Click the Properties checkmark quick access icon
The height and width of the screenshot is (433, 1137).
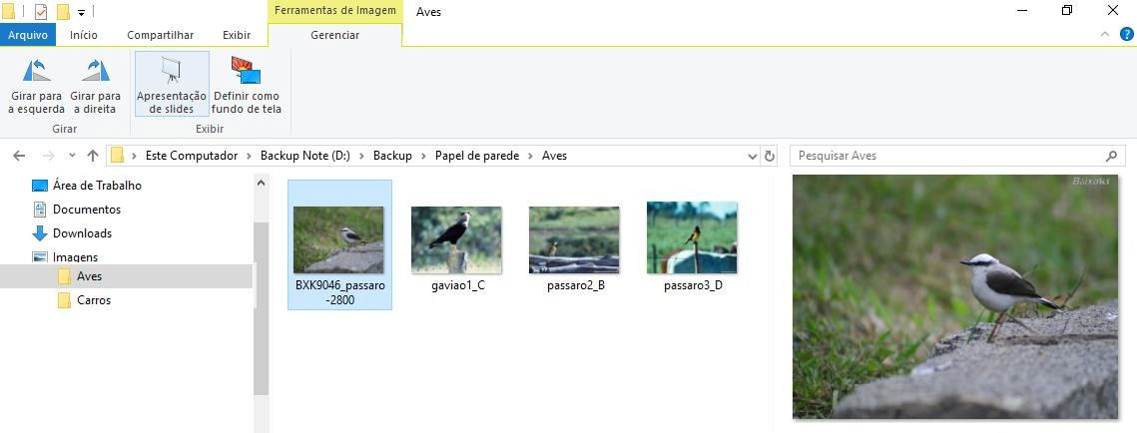(x=41, y=12)
